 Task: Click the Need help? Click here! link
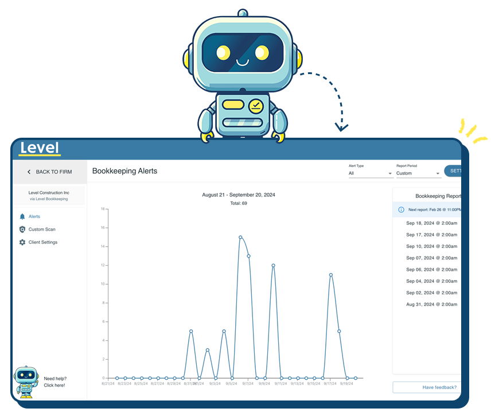click(55, 382)
